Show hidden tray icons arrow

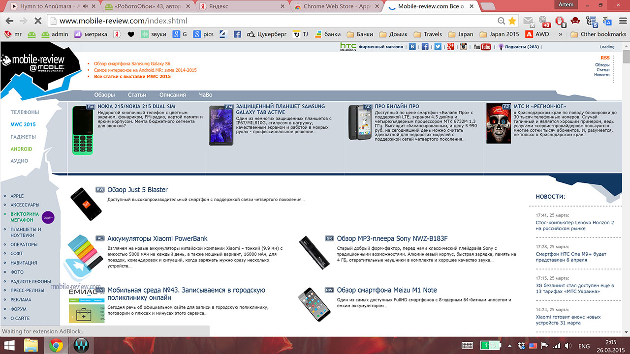click(509, 346)
